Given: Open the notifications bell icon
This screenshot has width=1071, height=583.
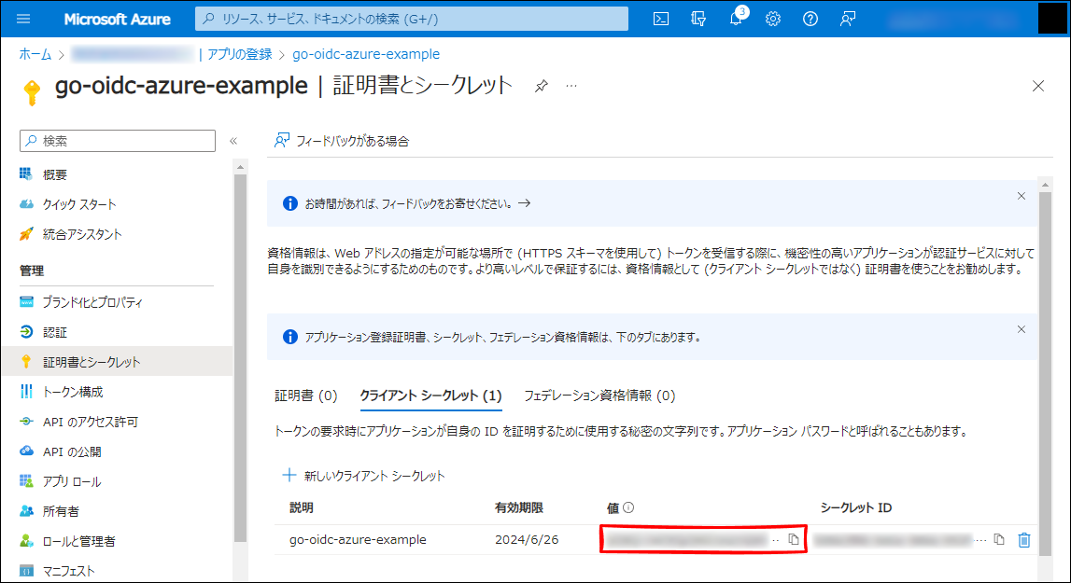Looking at the screenshot, I should click(x=736, y=20).
